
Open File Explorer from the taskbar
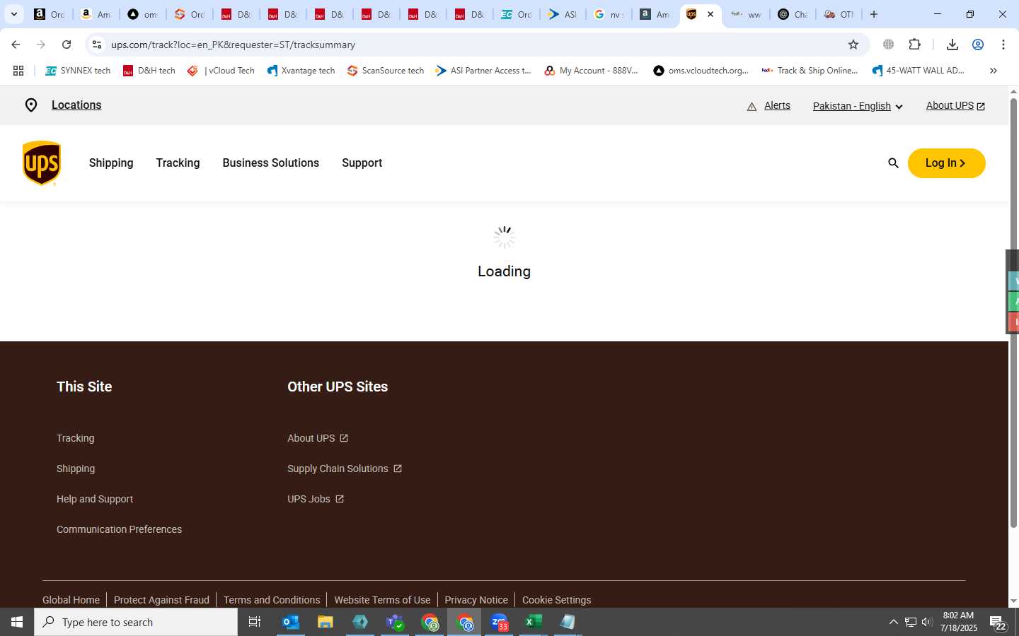pyautogui.click(x=326, y=622)
